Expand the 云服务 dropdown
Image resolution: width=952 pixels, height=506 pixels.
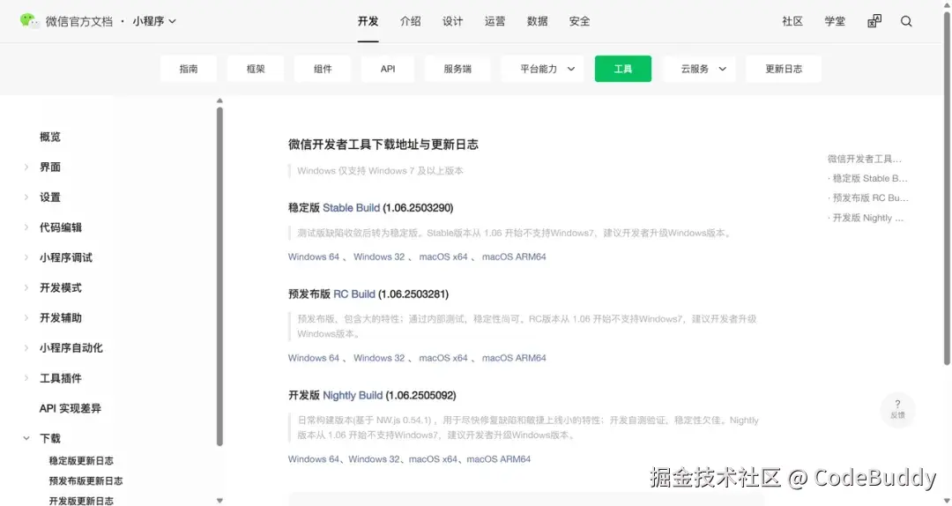pyautogui.click(x=699, y=69)
